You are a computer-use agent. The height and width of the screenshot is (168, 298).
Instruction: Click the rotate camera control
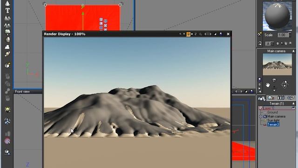coord(284,84)
